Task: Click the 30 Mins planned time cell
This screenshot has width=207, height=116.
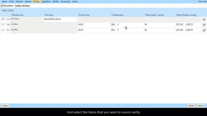Action: click(x=27, y=25)
